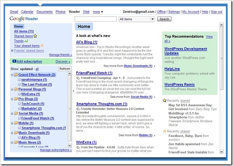
Task: Open Gmail from the top bar
Action: [x=14, y=12]
